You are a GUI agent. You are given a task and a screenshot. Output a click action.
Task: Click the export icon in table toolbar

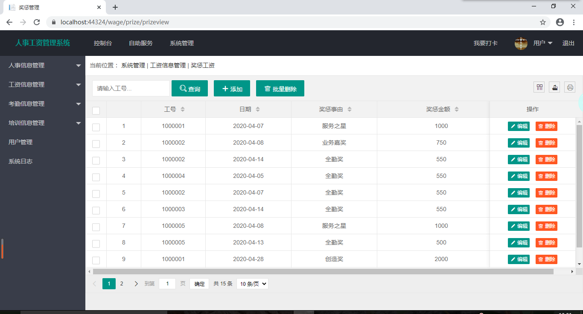[555, 87]
